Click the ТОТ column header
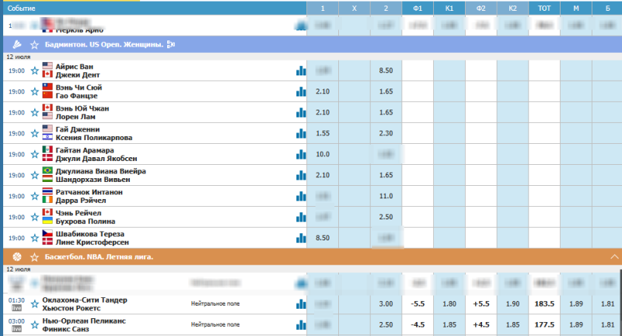This screenshot has height=336, width=622. [545, 8]
